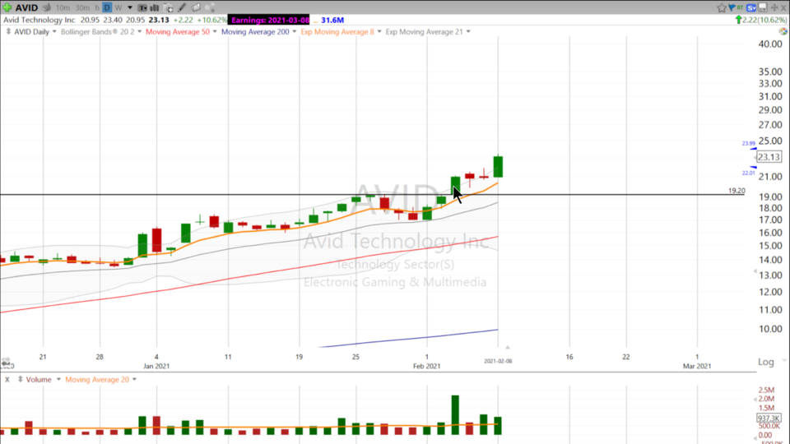Click the pointing hand icon beside AVID
The height and width of the screenshot is (444, 790).
pyautogui.click(x=47, y=7)
